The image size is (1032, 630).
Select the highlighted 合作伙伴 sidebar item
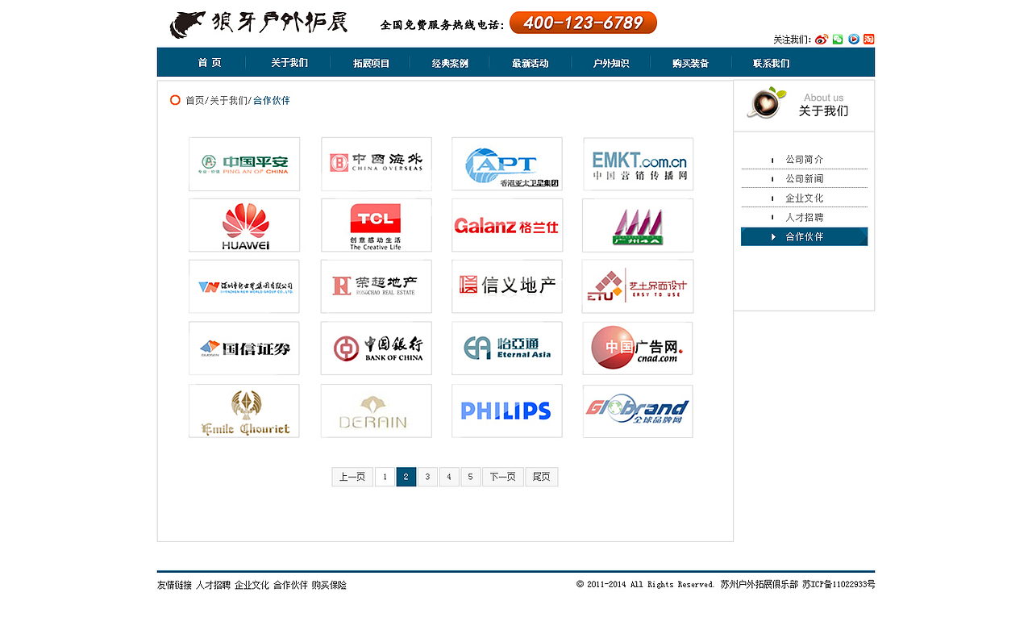[805, 236]
